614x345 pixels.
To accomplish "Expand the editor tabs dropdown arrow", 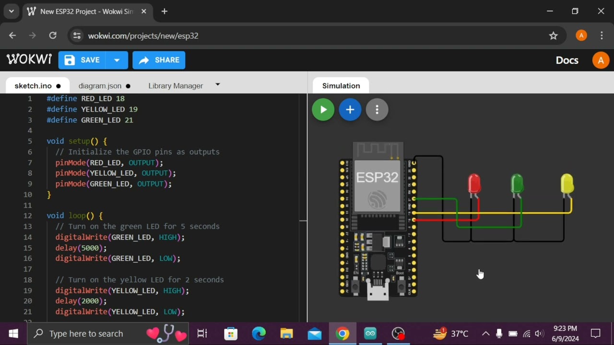I will tap(218, 85).
